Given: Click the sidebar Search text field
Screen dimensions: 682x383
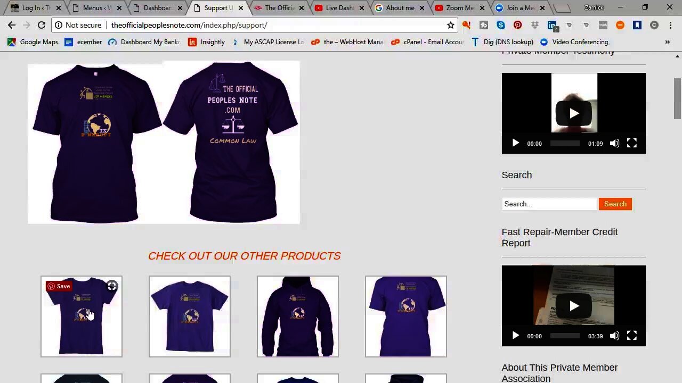Looking at the screenshot, I should click(x=549, y=204).
